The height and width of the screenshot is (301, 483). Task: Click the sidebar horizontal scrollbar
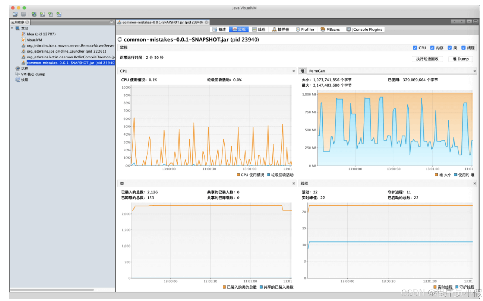52,290
